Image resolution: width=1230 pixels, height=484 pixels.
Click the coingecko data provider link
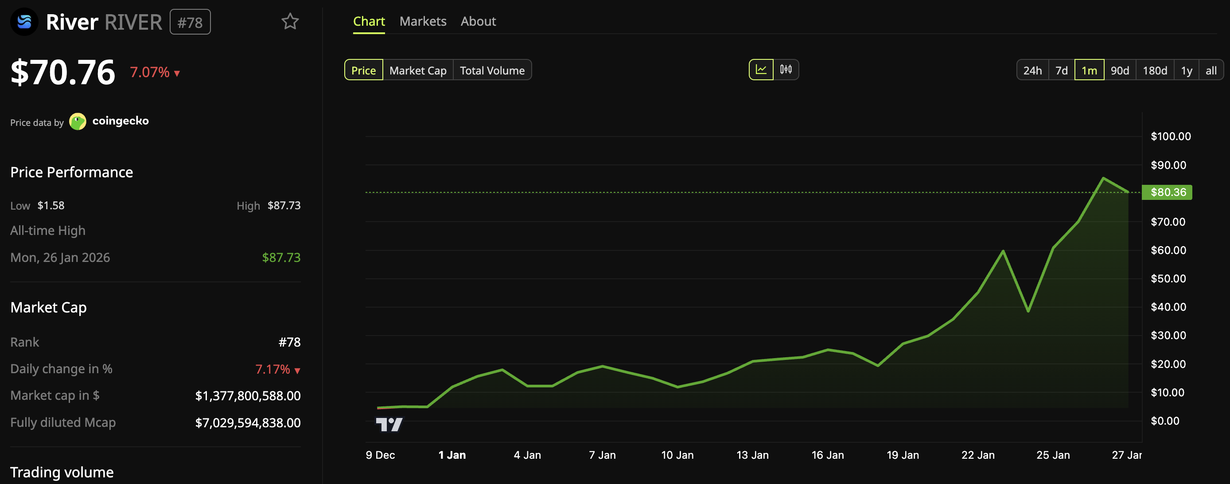coord(121,121)
